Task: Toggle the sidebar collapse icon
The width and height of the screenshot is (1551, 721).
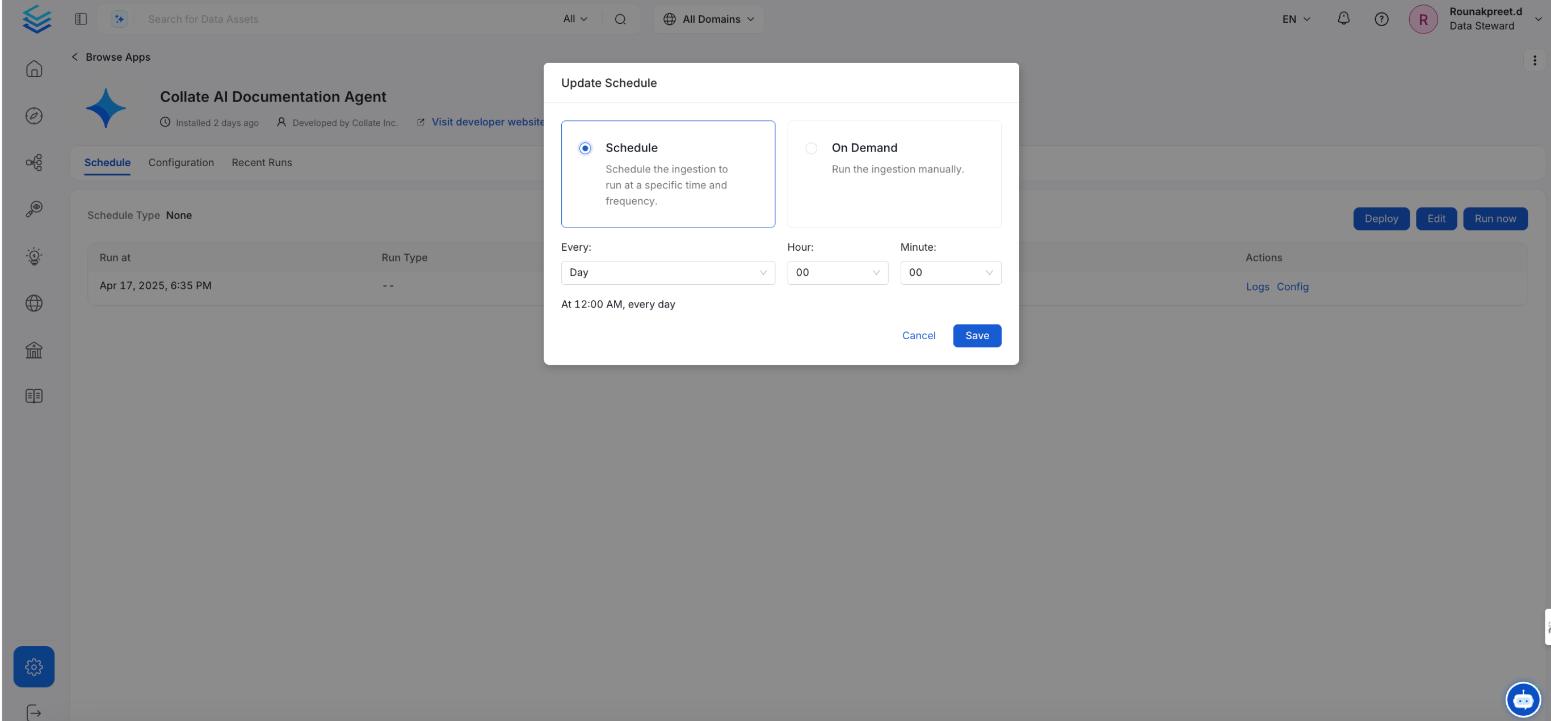Action: click(81, 19)
